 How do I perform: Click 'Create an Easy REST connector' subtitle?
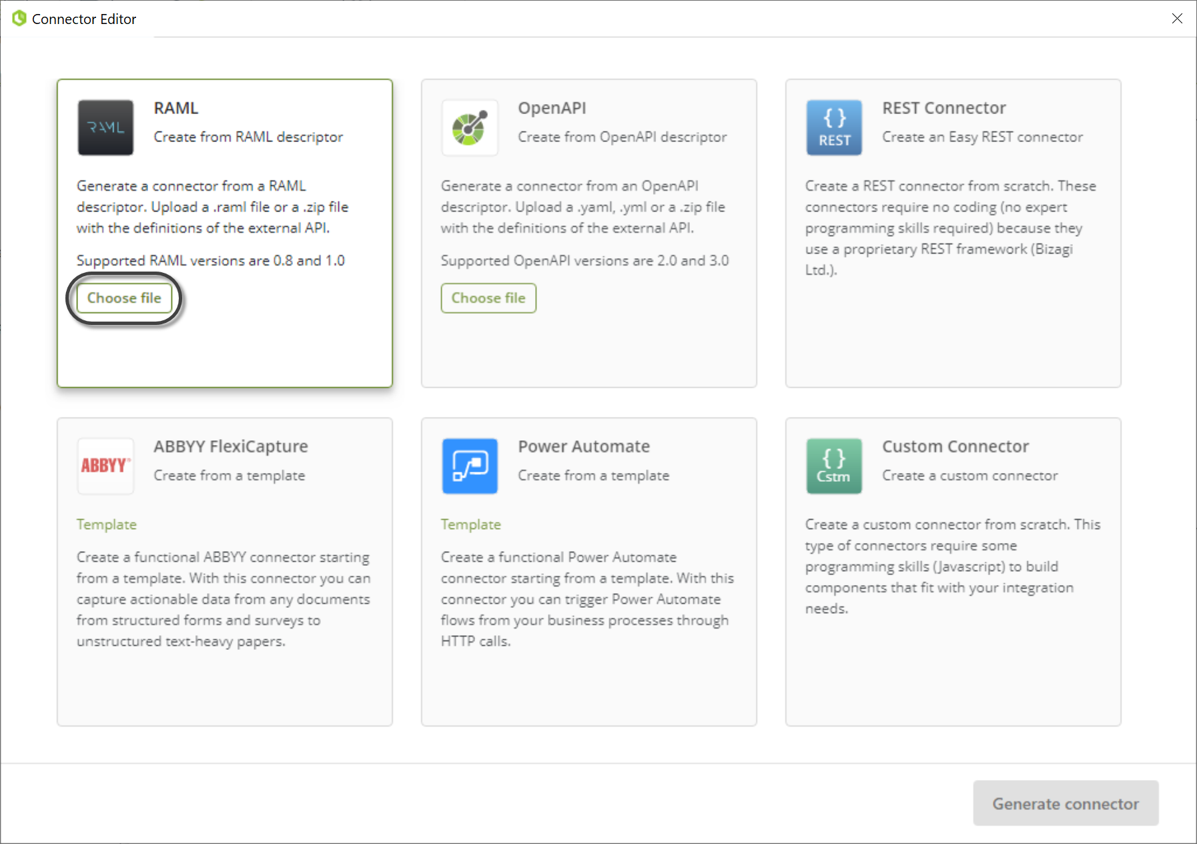pos(983,137)
